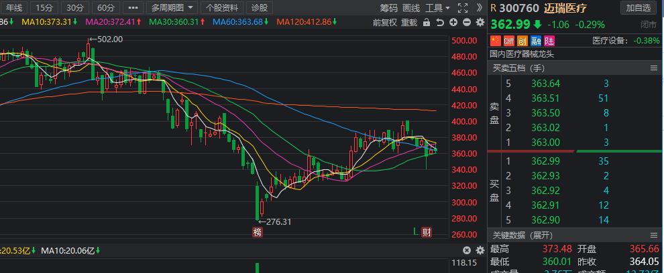The image size is (664, 273).
Task: Click the CNY currency badge
Action: (x=508, y=41)
